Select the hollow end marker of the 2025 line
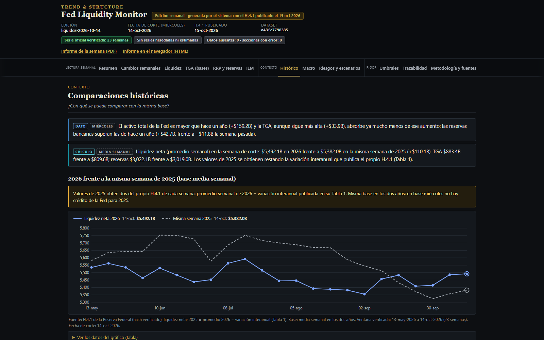Viewport: 544px width, 340px height. point(467,290)
